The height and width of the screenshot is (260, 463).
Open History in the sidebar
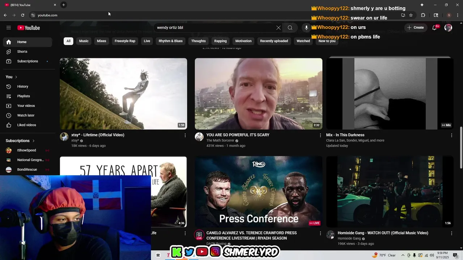(27, 87)
